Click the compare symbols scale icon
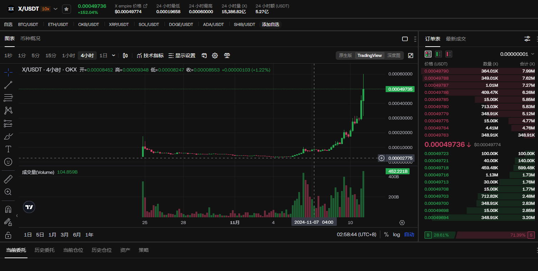The height and width of the screenshot is (271, 538). (227, 55)
